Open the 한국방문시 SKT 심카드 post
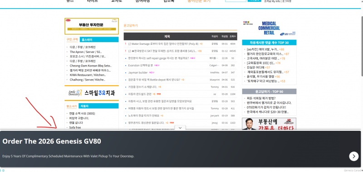 click(x=162, y=51)
